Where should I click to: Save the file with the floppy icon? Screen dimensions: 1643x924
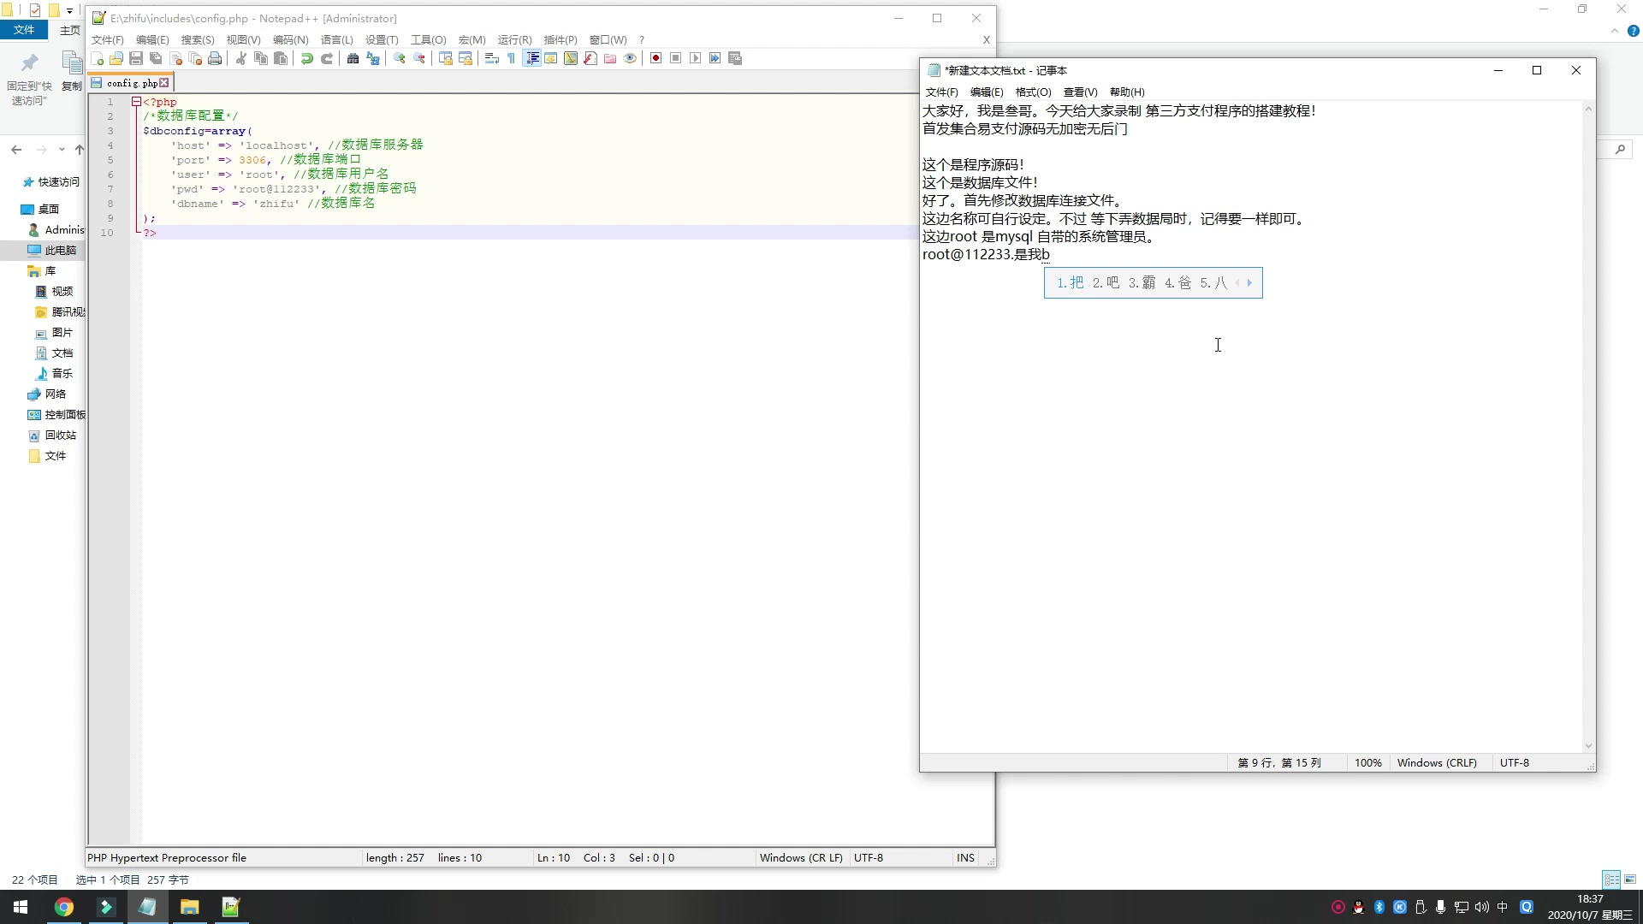click(x=136, y=58)
